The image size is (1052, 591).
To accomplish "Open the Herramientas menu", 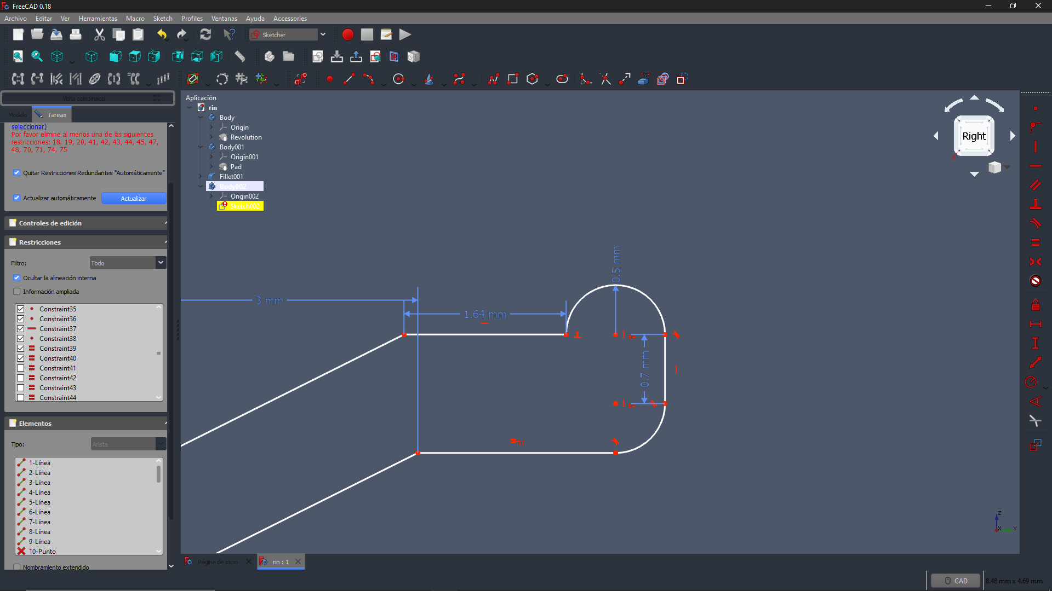I will point(98,19).
